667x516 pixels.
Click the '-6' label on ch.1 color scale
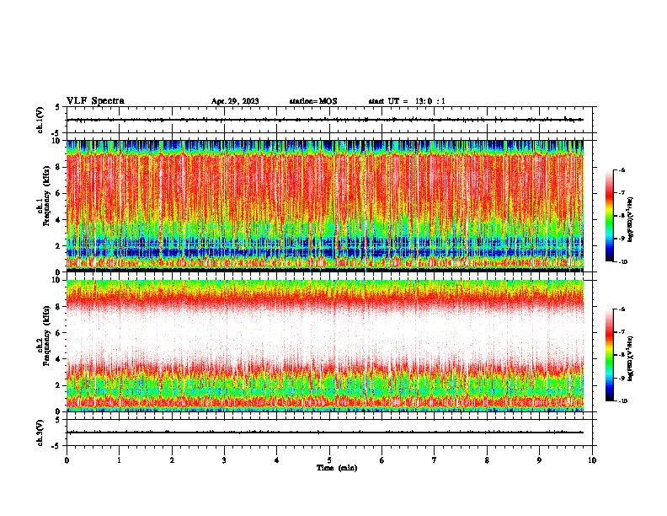[x=622, y=169]
